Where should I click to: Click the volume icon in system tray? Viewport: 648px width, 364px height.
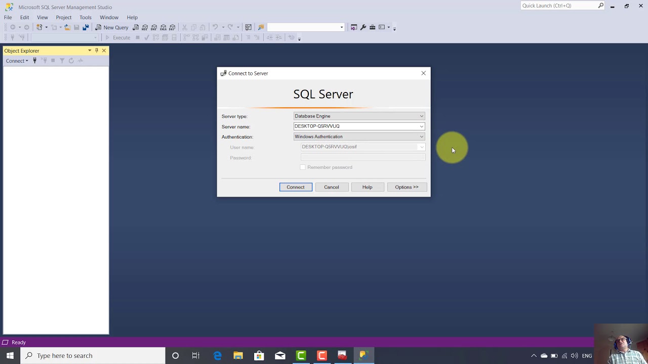575,356
